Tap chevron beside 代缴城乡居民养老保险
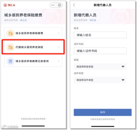Image resolution: width=137 pixels, height=130 pixels. pyautogui.click(x=59, y=47)
